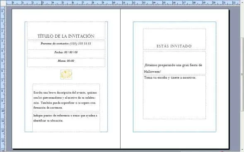This screenshot has width=244, height=152.
Task: Click the horizontal ruler at the 10 mark
Action: point(114,3)
